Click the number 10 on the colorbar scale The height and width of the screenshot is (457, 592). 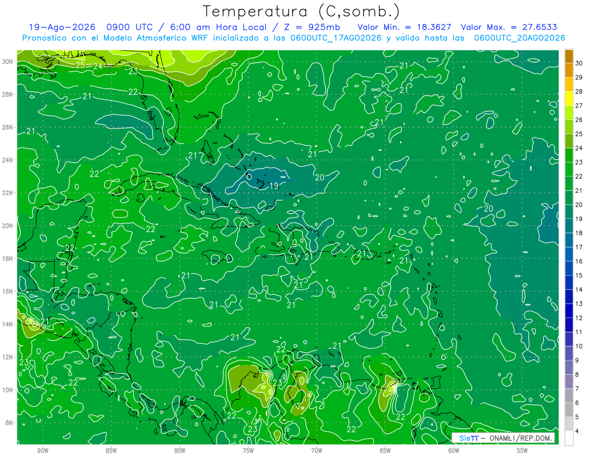[x=579, y=347]
